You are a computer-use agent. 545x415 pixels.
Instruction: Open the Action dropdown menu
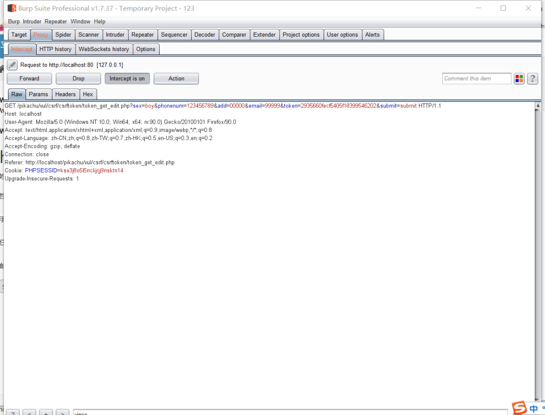(176, 79)
